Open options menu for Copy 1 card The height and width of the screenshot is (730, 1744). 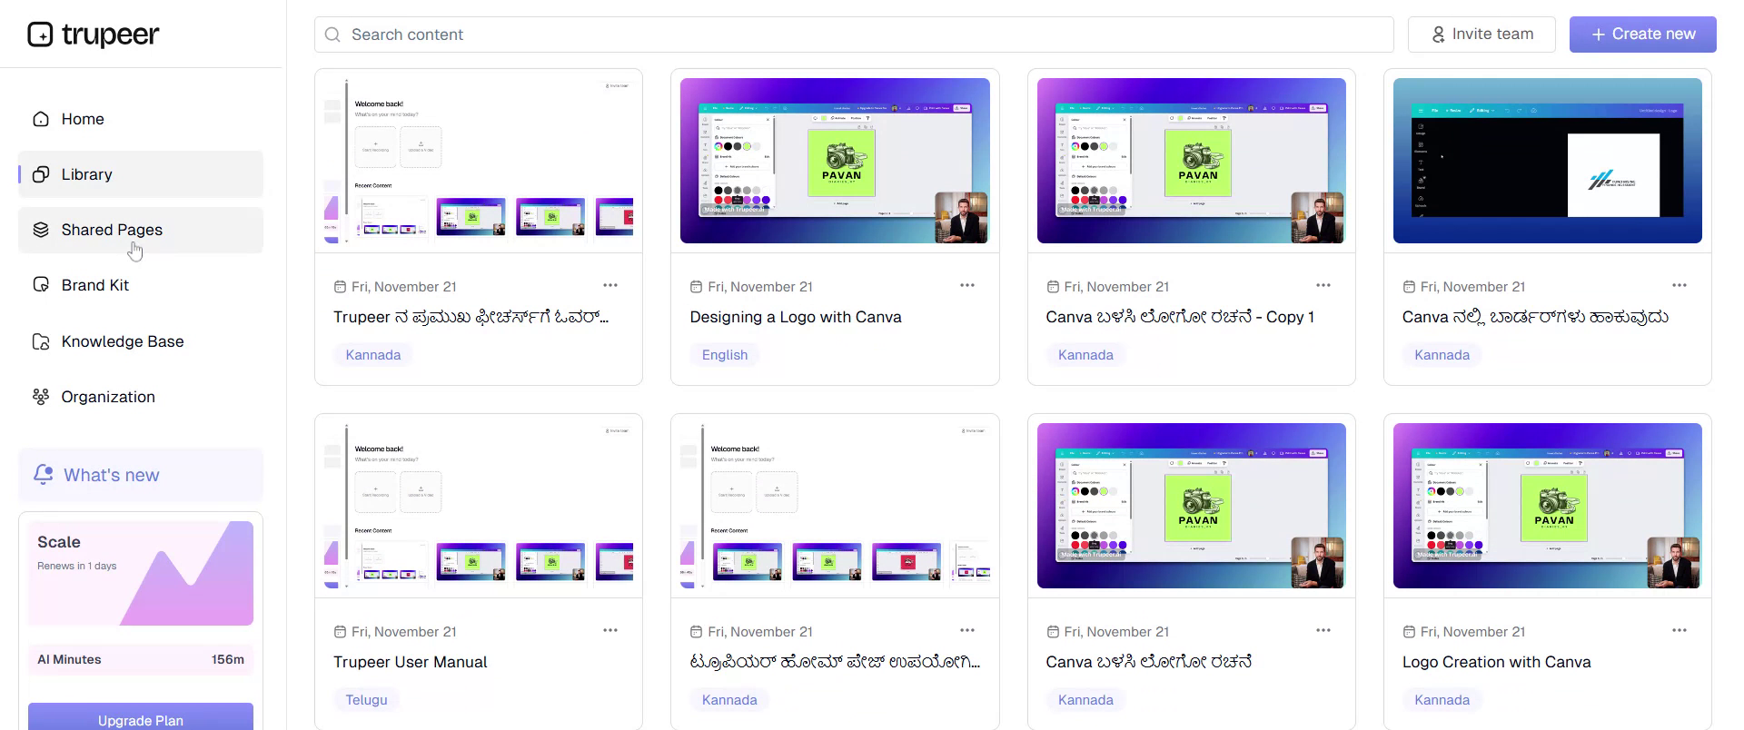click(1323, 285)
